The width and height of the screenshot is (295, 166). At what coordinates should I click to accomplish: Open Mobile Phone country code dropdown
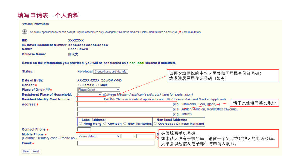pyautogui.click(x=99, y=136)
